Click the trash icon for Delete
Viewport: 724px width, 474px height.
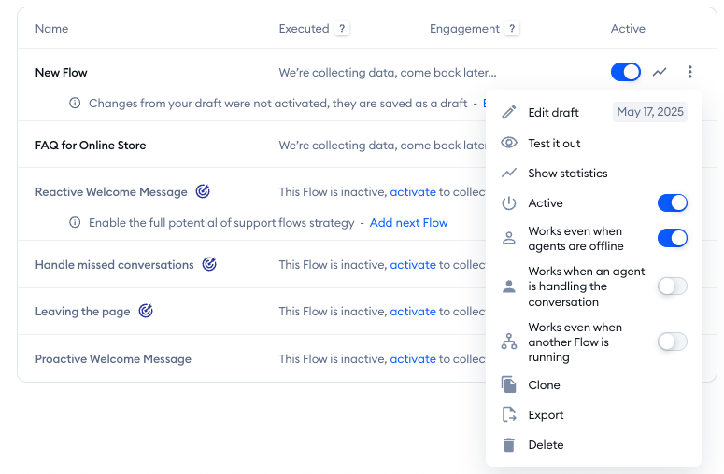point(509,445)
